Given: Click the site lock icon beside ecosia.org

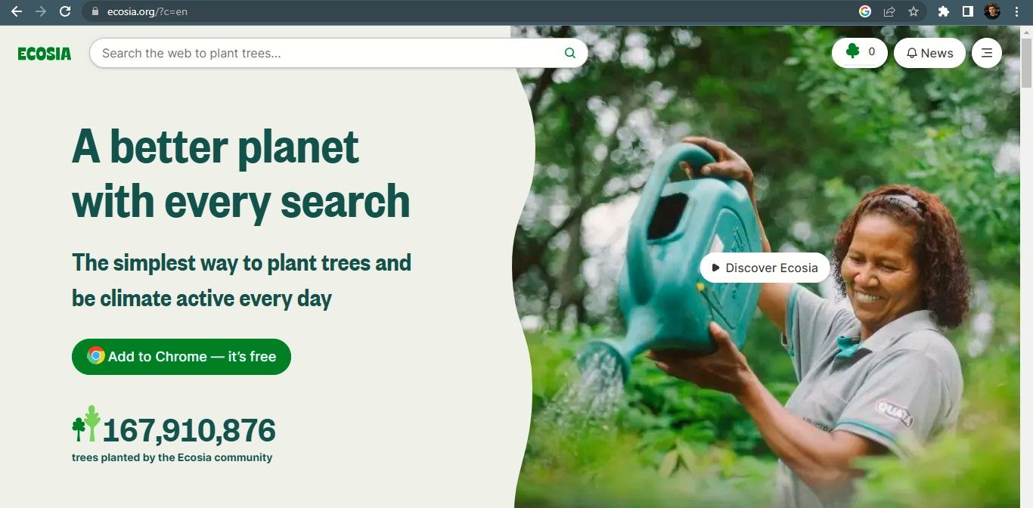Looking at the screenshot, I should coord(95,11).
